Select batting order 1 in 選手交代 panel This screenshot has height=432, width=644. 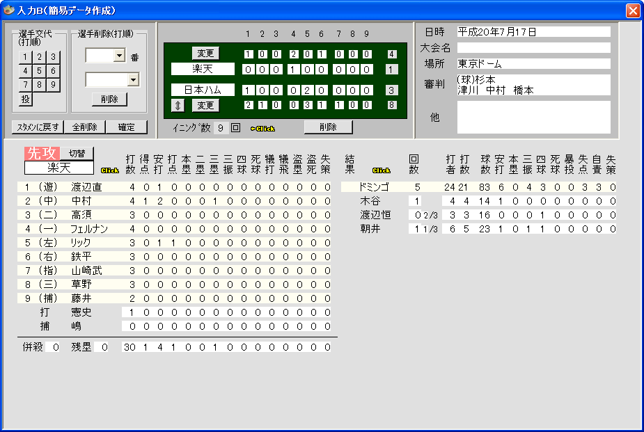click(26, 57)
